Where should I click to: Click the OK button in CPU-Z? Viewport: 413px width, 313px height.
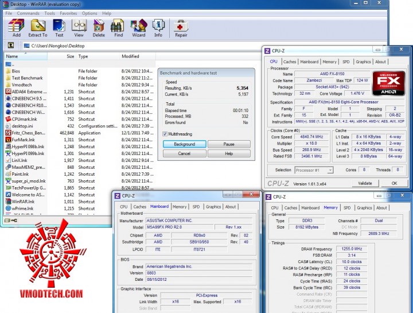point(394,183)
